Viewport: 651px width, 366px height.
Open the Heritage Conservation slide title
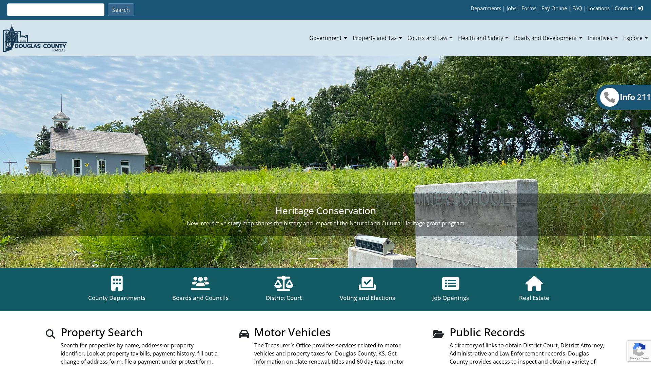pos(325,211)
